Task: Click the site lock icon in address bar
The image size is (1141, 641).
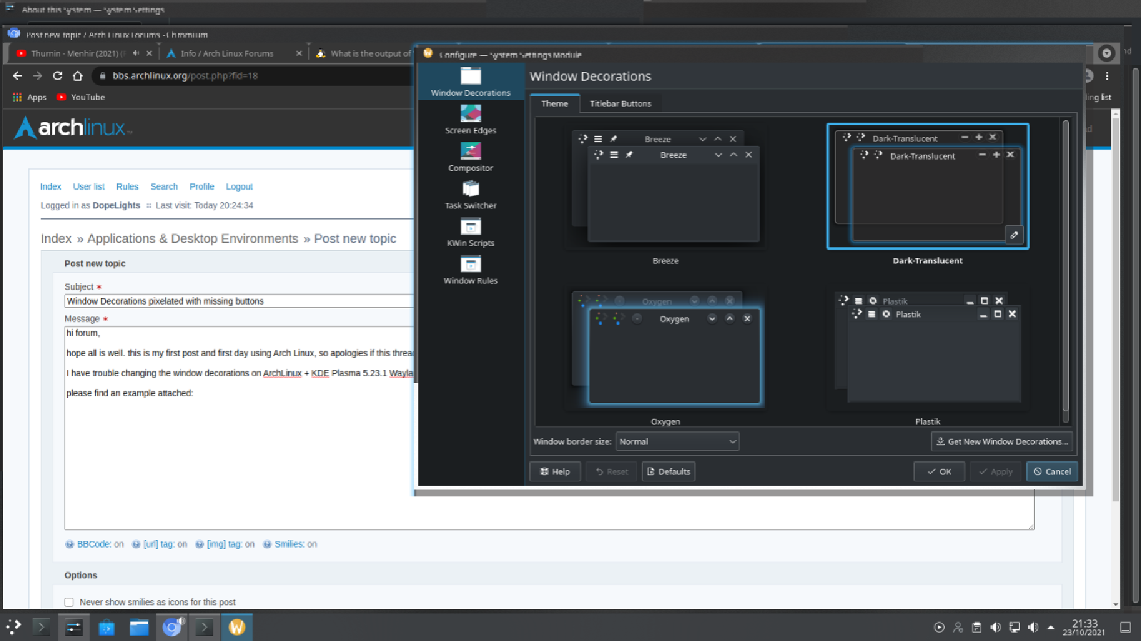Action: click(102, 76)
